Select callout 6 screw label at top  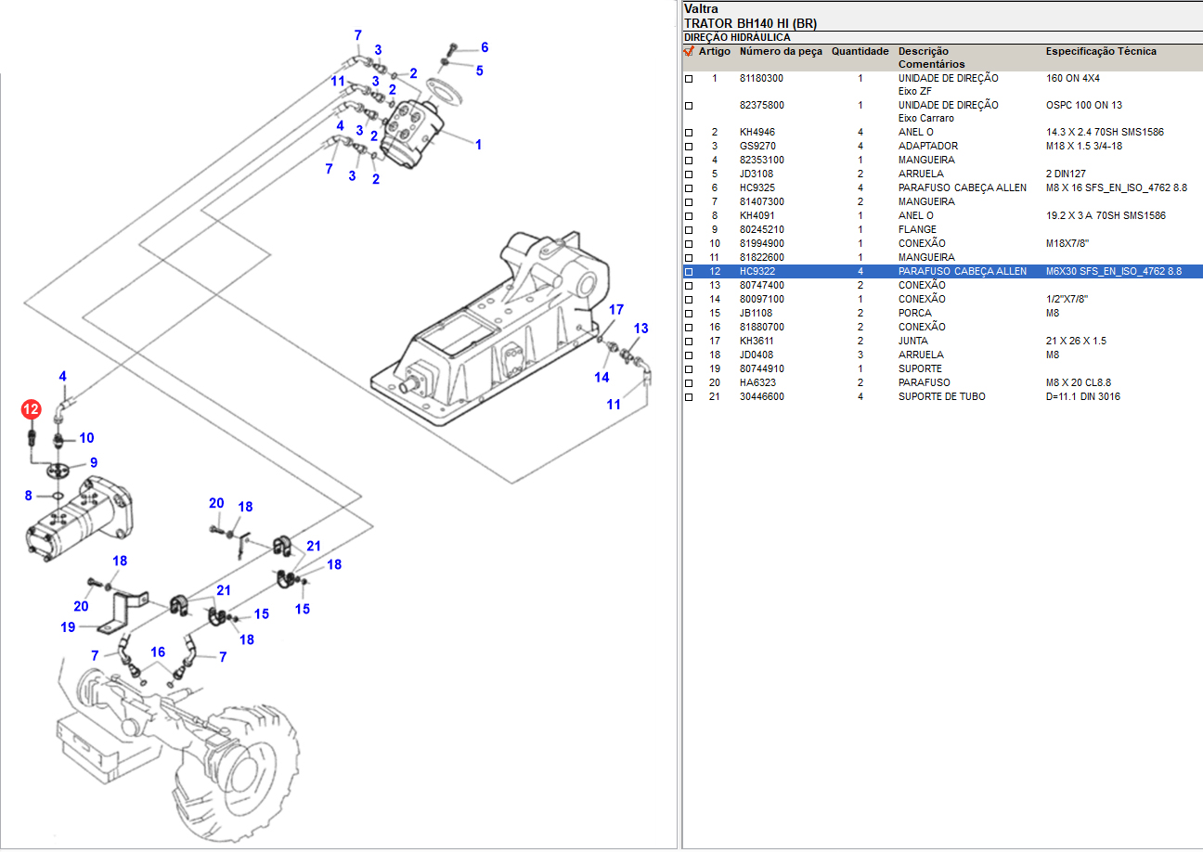coord(484,47)
